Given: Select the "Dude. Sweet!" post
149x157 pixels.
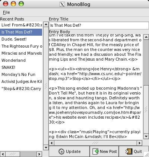Looking at the screenshot, I should click(x=21, y=39).
